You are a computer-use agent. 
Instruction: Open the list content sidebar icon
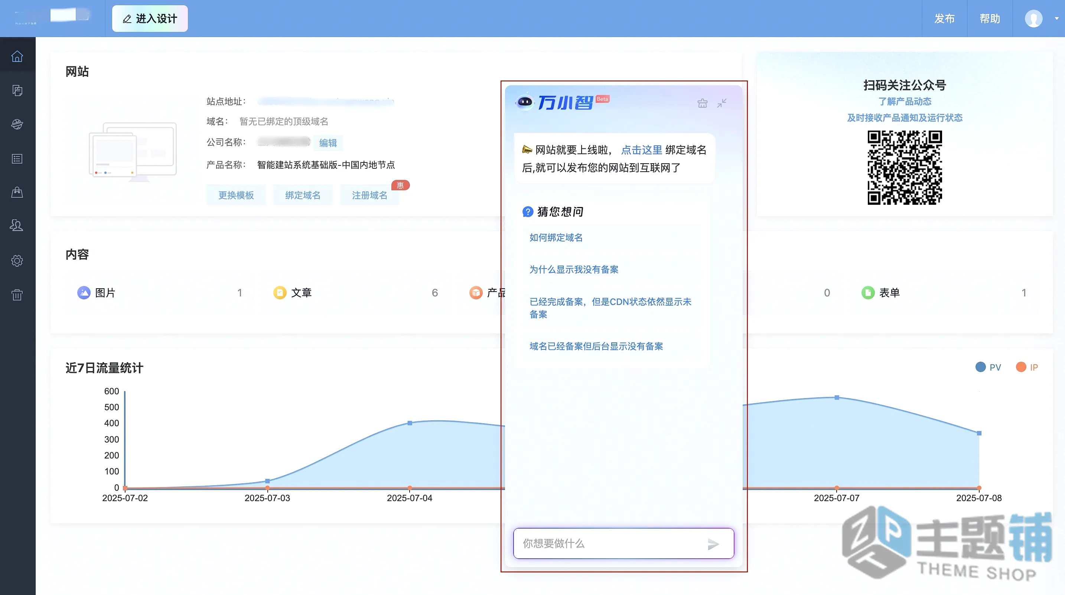tap(17, 158)
